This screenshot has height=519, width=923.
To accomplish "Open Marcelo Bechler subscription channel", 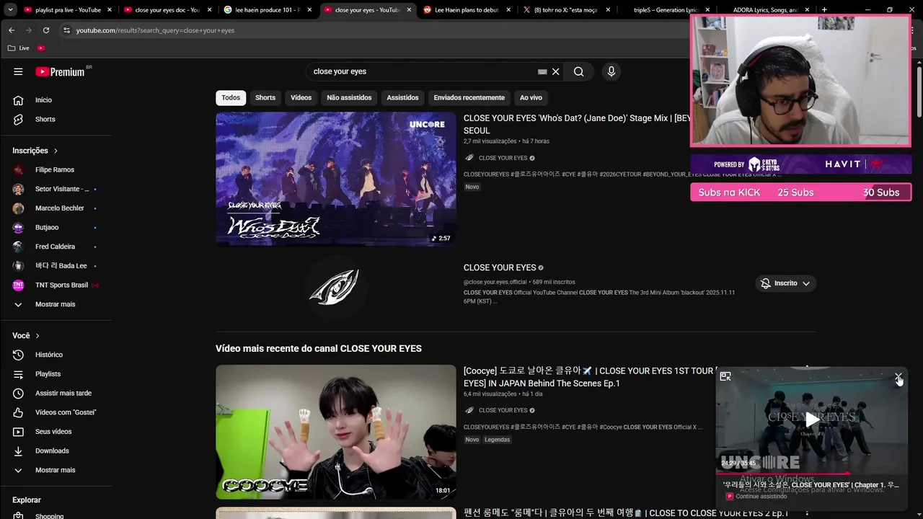I will [56, 208].
